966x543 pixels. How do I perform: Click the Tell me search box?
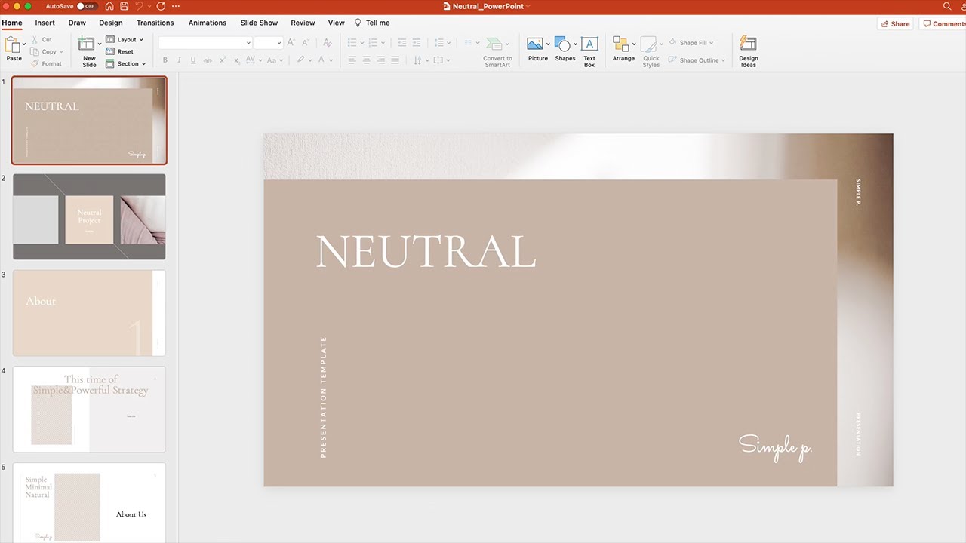coord(373,23)
